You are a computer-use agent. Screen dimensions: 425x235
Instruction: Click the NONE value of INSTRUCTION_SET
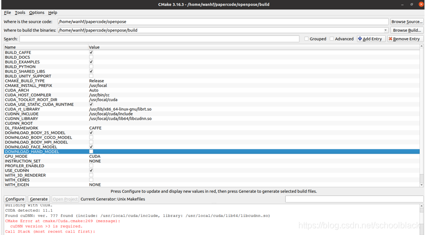95,161
